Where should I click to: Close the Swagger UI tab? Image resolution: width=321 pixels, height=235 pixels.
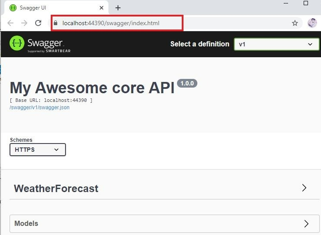102,8
